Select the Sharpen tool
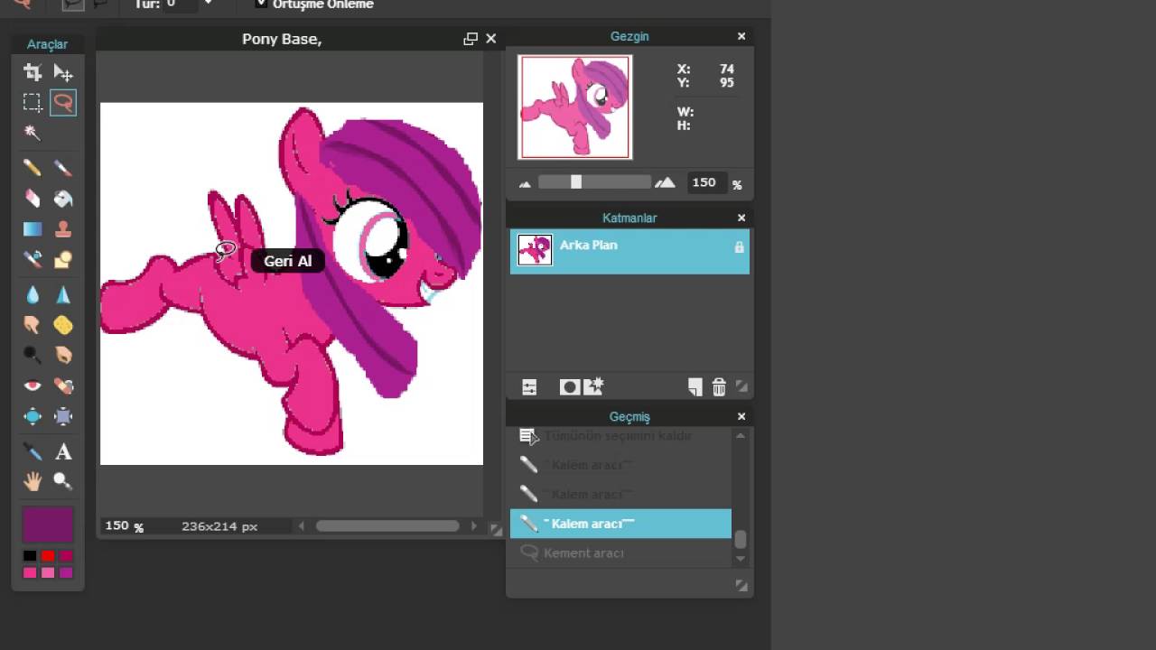The height and width of the screenshot is (650, 1156). 63,294
